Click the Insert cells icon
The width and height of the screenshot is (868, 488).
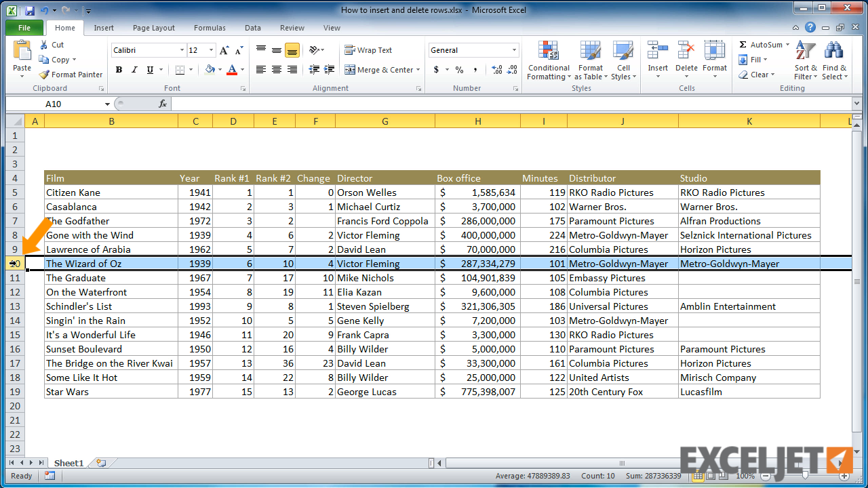click(658, 52)
